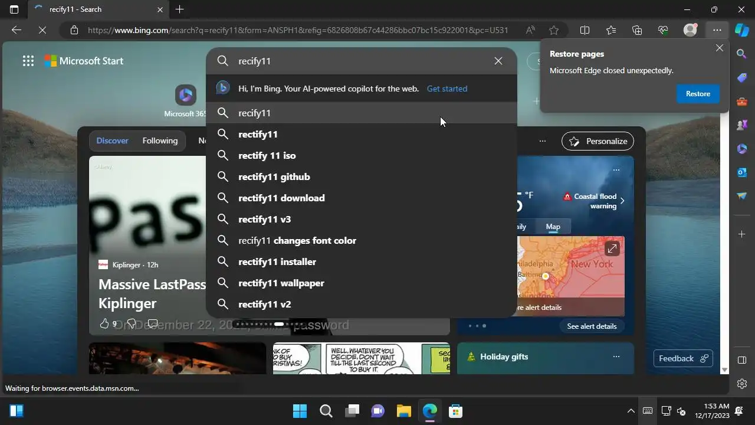
Task: Open the sidebar Search icon
Action: (742, 54)
